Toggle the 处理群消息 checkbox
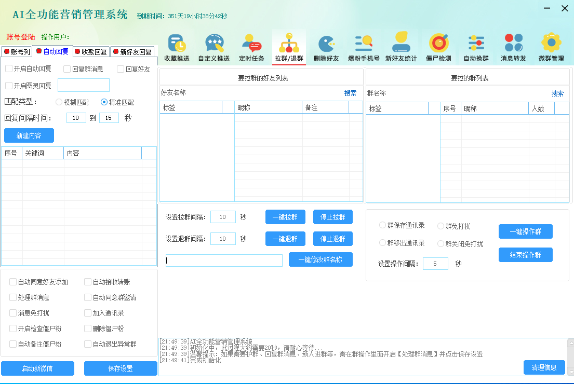 click(x=13, y=297)
